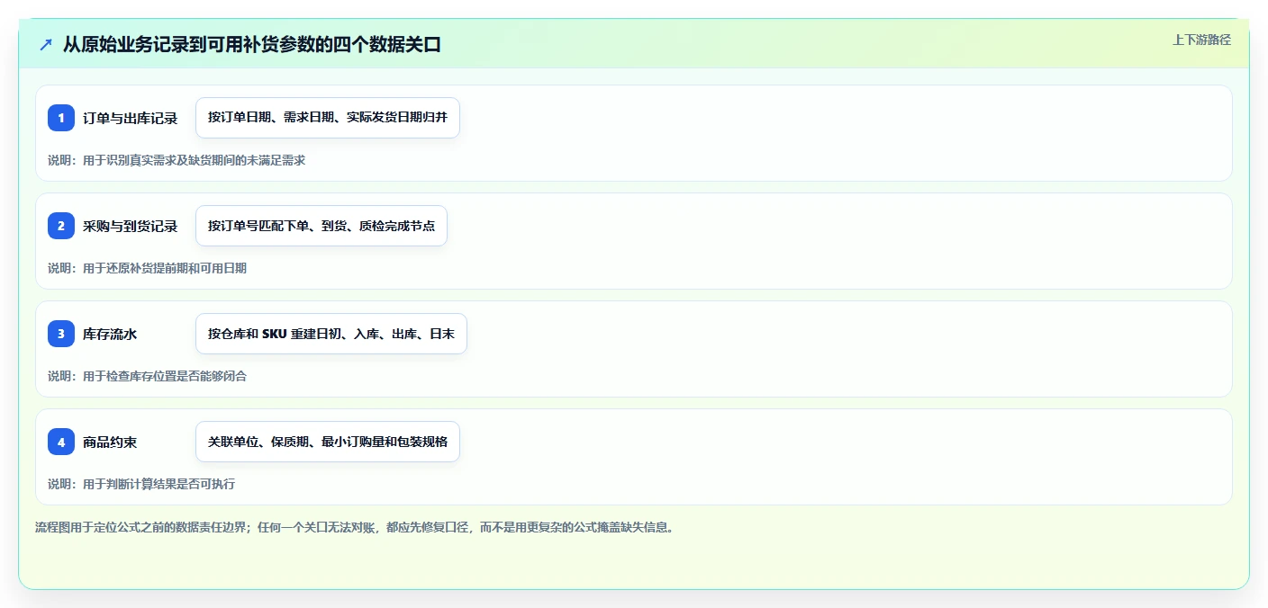Click the 关联单位、保质期、最小订购量和包装规格 box

coord(328,442)
